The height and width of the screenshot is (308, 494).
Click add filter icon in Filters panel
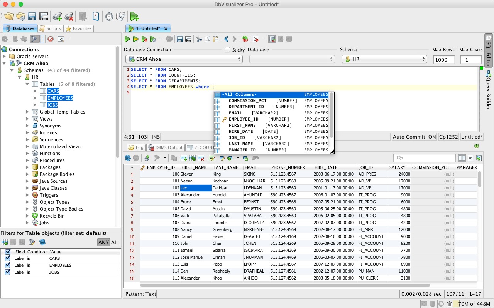(5, 242)
